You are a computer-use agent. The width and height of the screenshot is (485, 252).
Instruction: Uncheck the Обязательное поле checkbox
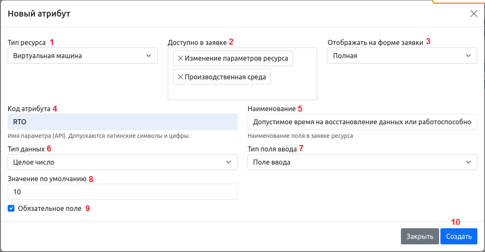11,208
